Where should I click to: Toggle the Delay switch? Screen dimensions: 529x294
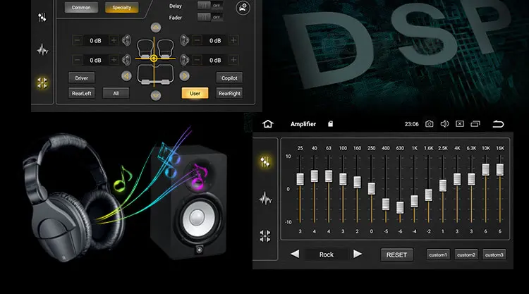pos(210,6)
